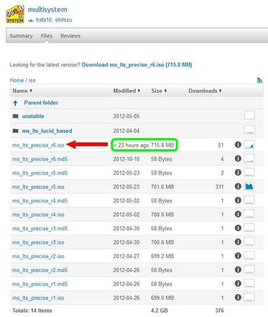Open info icon for ms_lts_precise_r1.iso
This screenshot has width=268, height=317.
point(238,297)
